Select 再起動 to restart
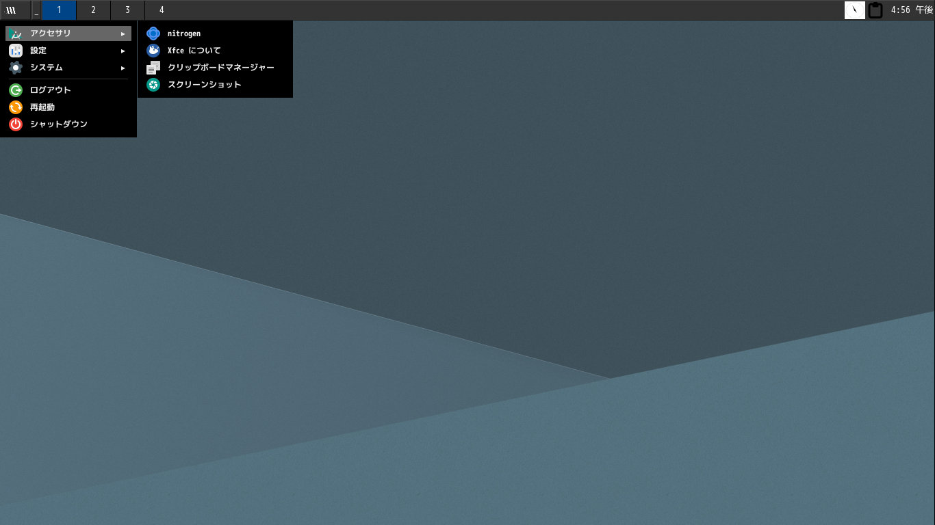935x525 pixels. coord(68,107)
